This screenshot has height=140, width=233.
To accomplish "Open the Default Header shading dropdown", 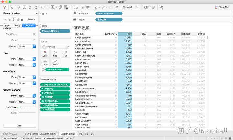I will click(27, 46).
